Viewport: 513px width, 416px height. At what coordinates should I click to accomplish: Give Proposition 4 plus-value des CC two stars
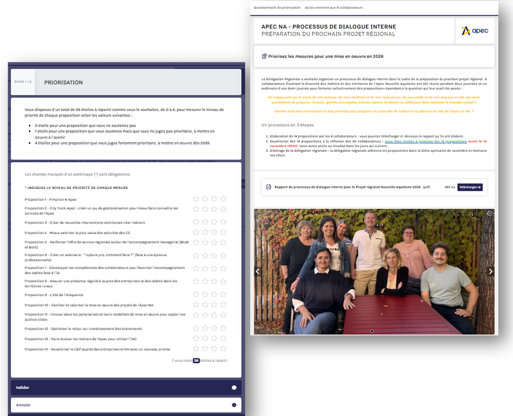click(x=205, y=232)
